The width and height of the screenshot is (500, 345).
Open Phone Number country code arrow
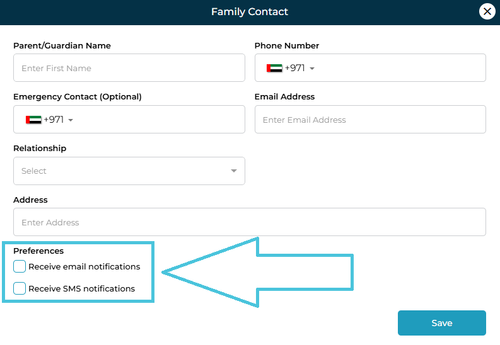pyautogui.click(x=312, y=69)
